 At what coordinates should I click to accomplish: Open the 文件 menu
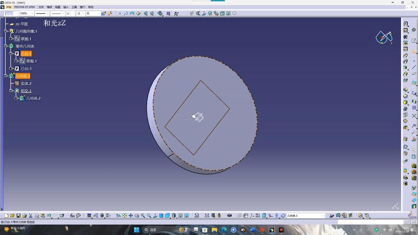tap(41, 8)
